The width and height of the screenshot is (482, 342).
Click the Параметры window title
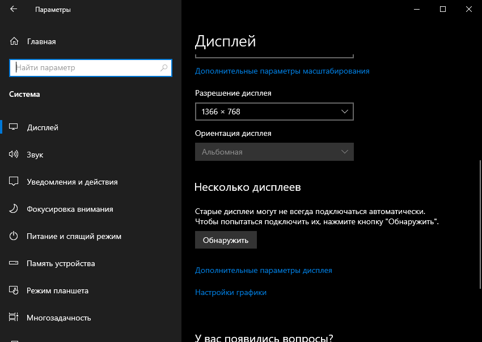pos(53,10)
